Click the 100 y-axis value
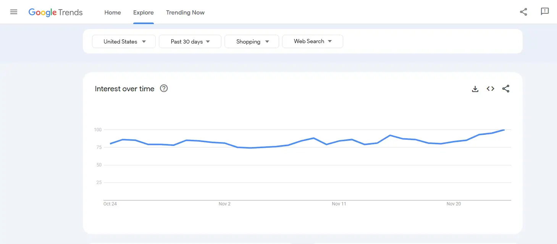The height and width of the screenshot is (244, 557). [98, 130]
